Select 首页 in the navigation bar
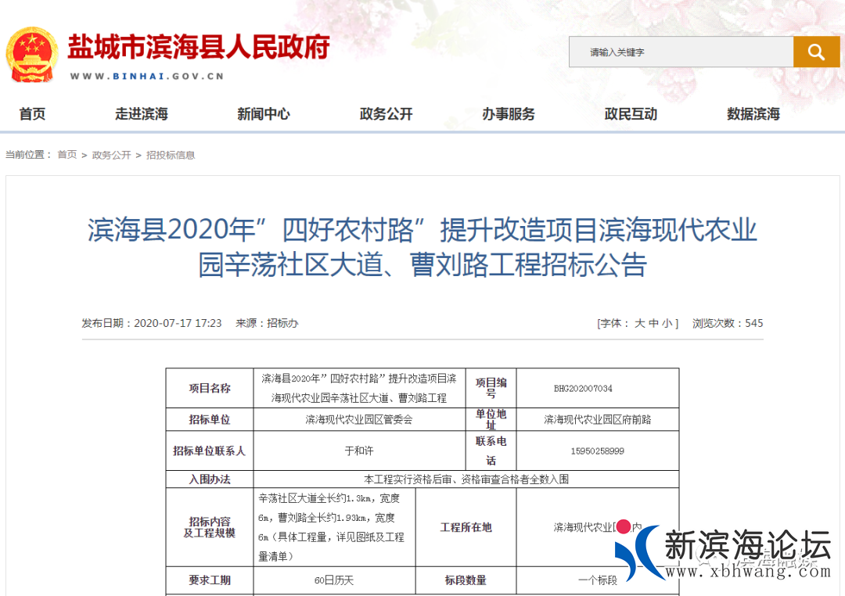Image resolution: width=845 pixels, height=596 pixels. tap(32, 113)
